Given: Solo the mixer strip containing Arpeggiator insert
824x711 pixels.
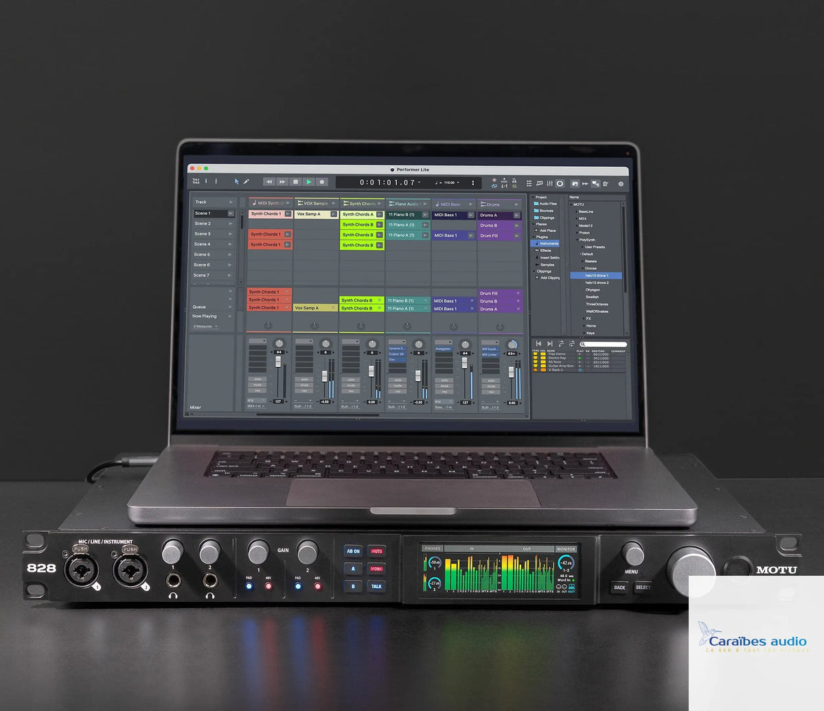Looking at the screenshot, I should [x=444, y=380].
